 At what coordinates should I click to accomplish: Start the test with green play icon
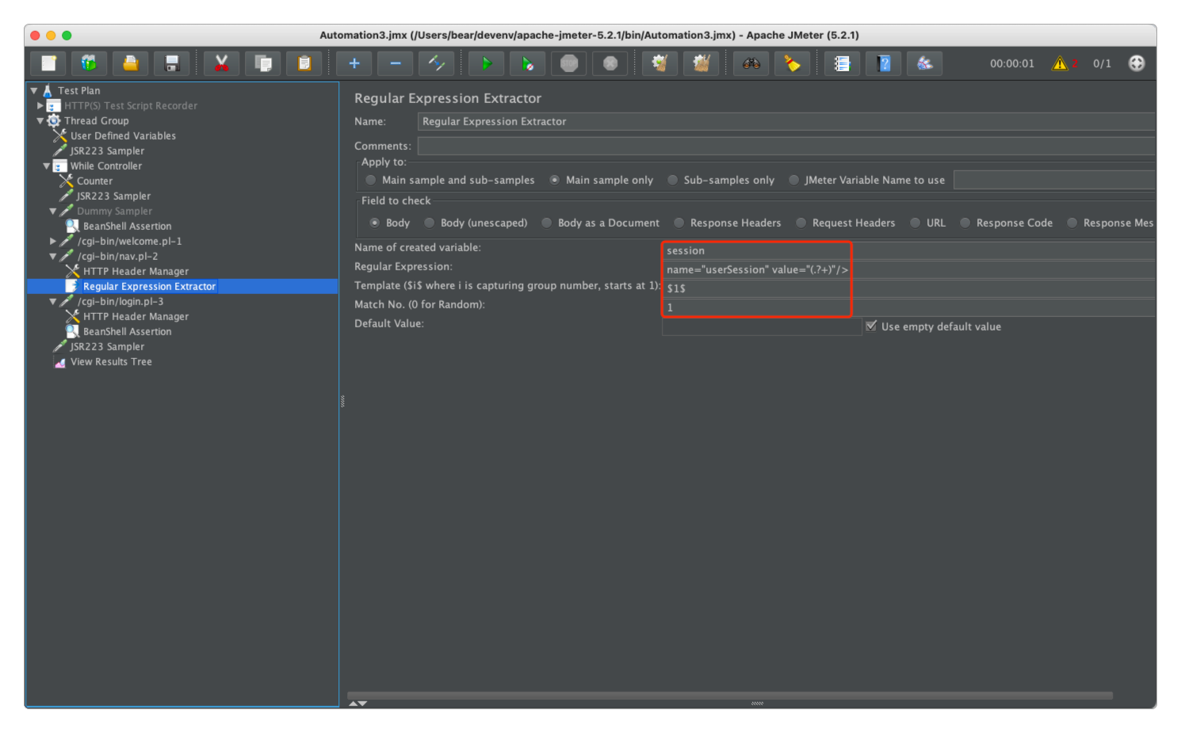[x=487, y=63]
